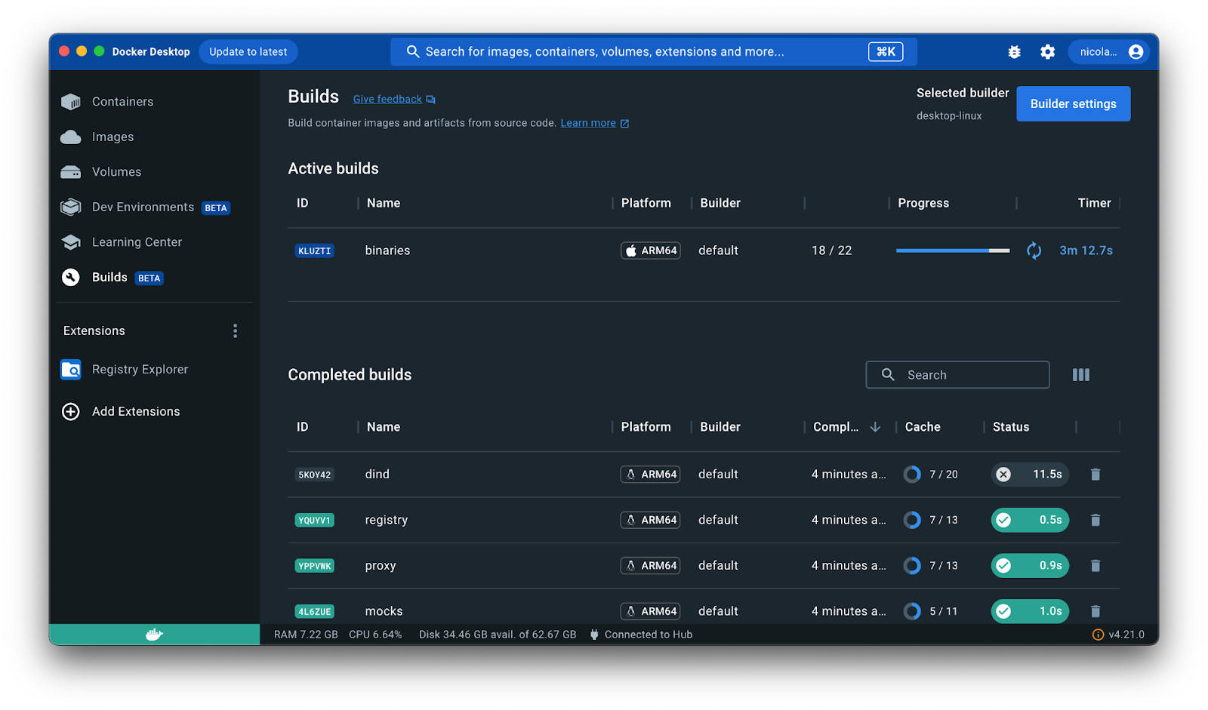The image size is (1208, 710).
Task: Click the Add Extensions plus icon
Action: pos(70,411)
